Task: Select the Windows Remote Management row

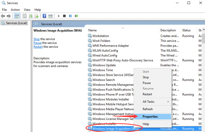Action: (x=110, y=84)
